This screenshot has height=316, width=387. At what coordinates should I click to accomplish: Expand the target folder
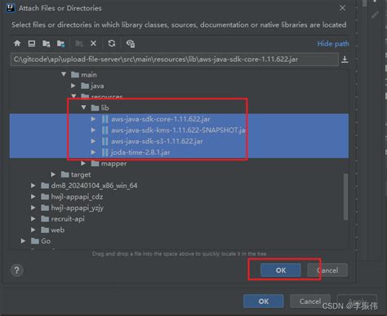(x=53, y=174)
